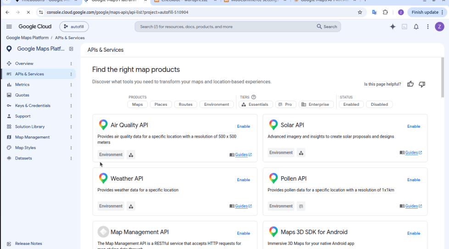
Task: Click the Pro tier icon on Pollen API card
Action: [x=301, y=206]
